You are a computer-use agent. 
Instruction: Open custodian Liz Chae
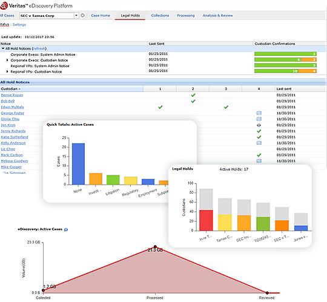[8, 149]
